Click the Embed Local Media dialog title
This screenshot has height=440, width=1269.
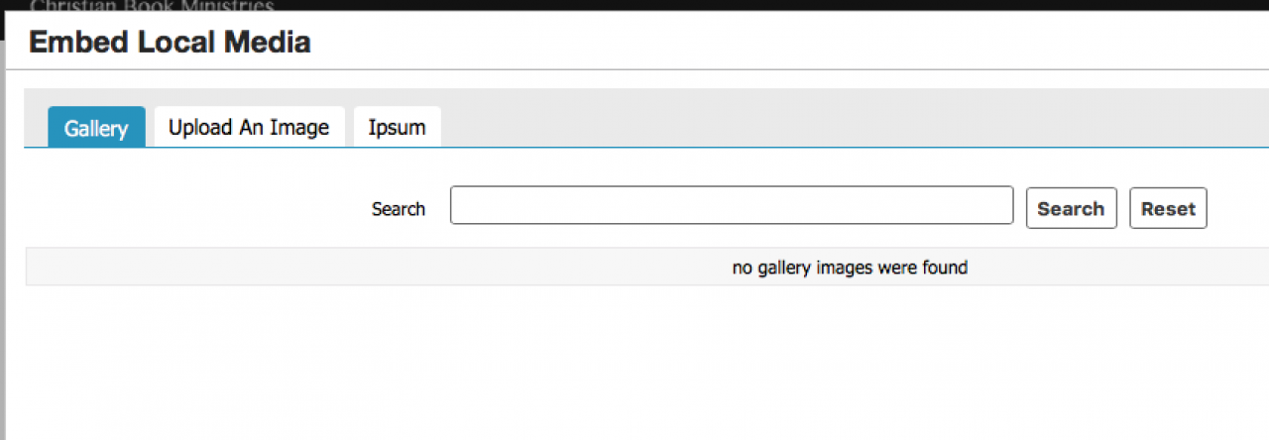pyautogui.click(x=170, y=43)
